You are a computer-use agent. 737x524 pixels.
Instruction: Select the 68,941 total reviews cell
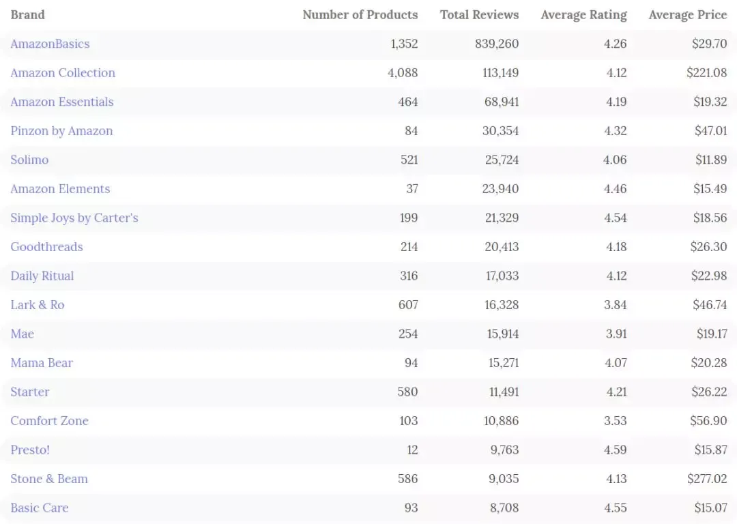(x=502, y=102)
